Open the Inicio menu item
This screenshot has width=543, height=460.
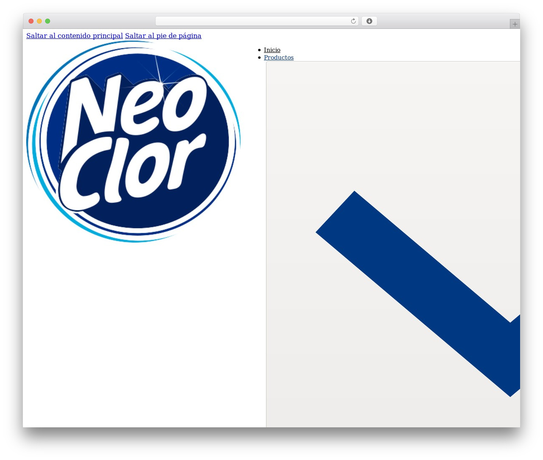point(272,50)
